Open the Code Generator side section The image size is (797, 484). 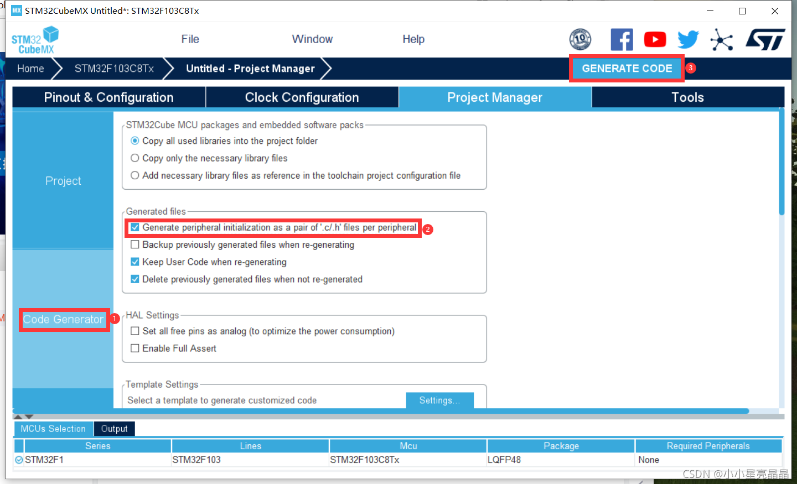[x=63, y=320]
